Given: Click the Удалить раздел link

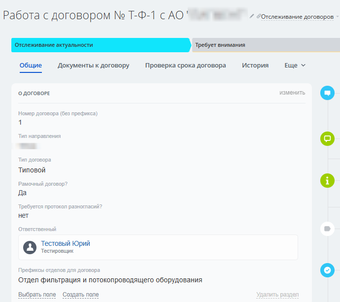Looking at the screenshot, I should [277, 295].
